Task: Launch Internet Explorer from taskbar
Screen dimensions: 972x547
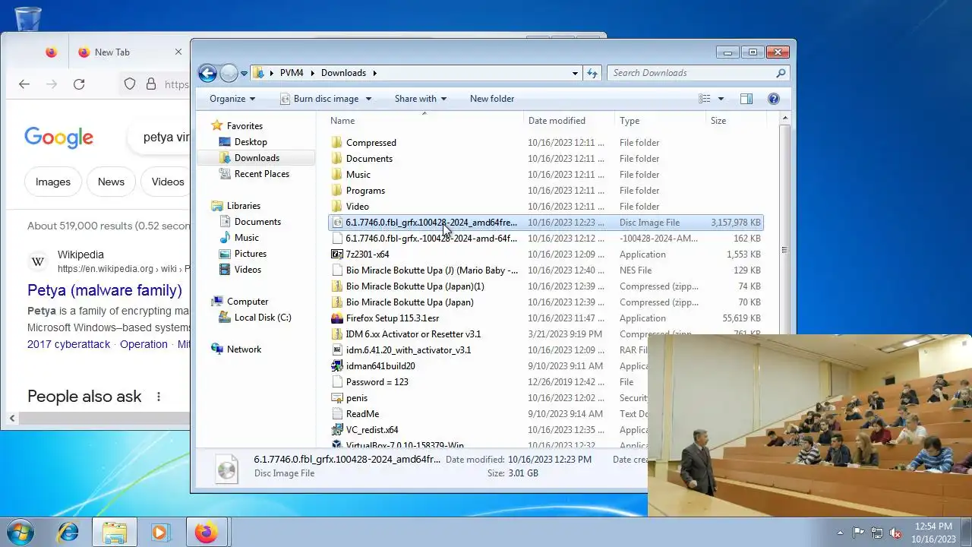Action: (x=68, y=532)
